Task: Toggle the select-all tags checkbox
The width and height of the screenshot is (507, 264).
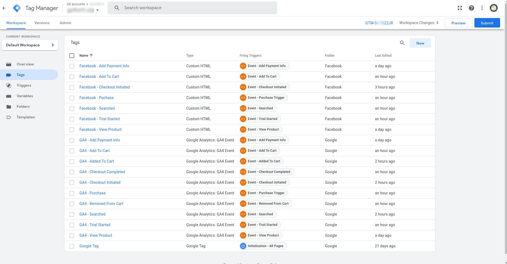Action: 72,56
